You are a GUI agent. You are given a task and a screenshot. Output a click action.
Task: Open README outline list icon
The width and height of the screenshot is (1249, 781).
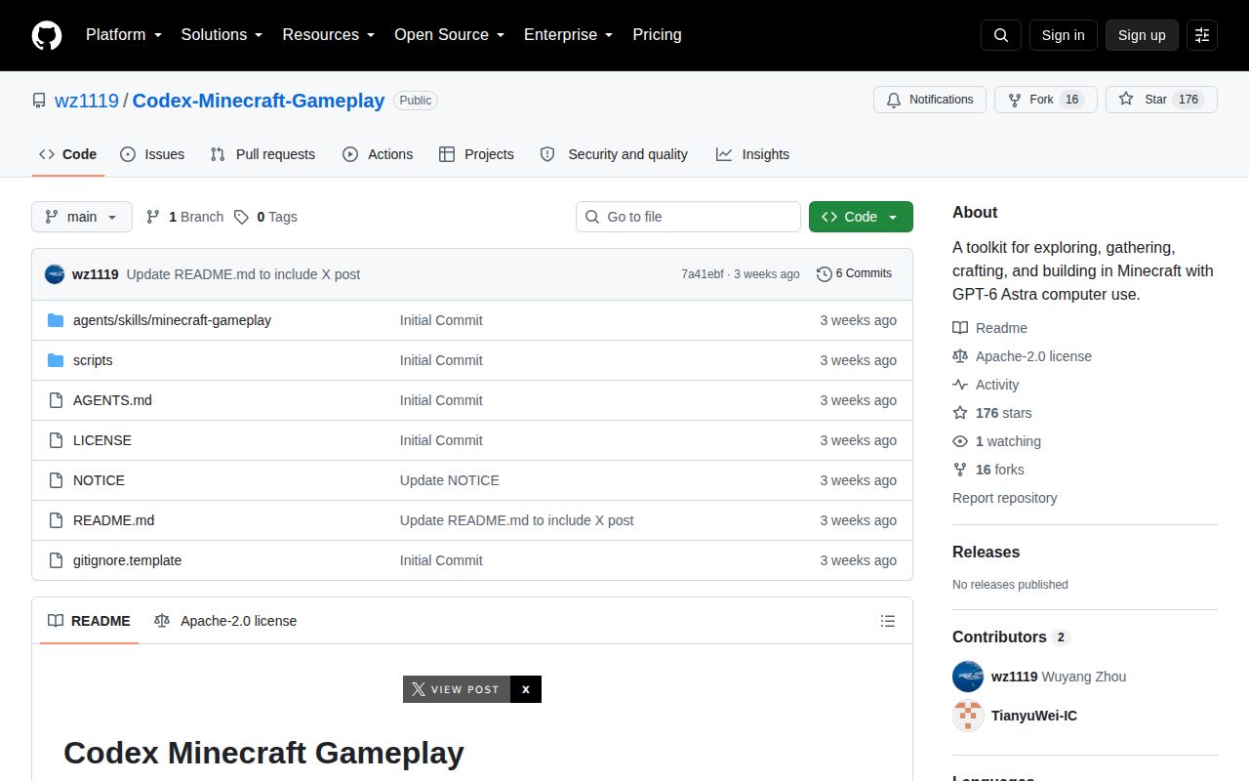pyautogui.click(x=888, y=621)
